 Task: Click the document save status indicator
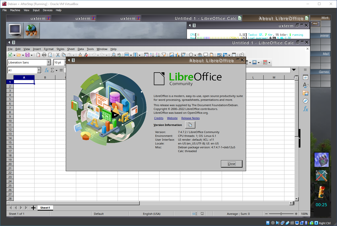(202, 214)
